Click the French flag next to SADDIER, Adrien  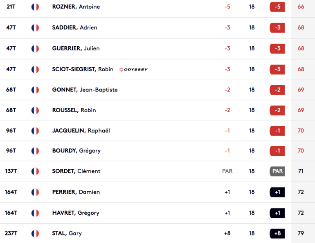35,28
